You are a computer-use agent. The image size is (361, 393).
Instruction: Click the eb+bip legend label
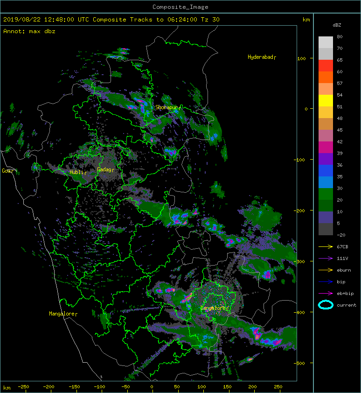coord(345,294)
